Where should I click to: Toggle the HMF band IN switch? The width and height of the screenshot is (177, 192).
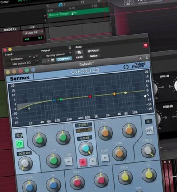pyautogui.click(x=105, y=157)
